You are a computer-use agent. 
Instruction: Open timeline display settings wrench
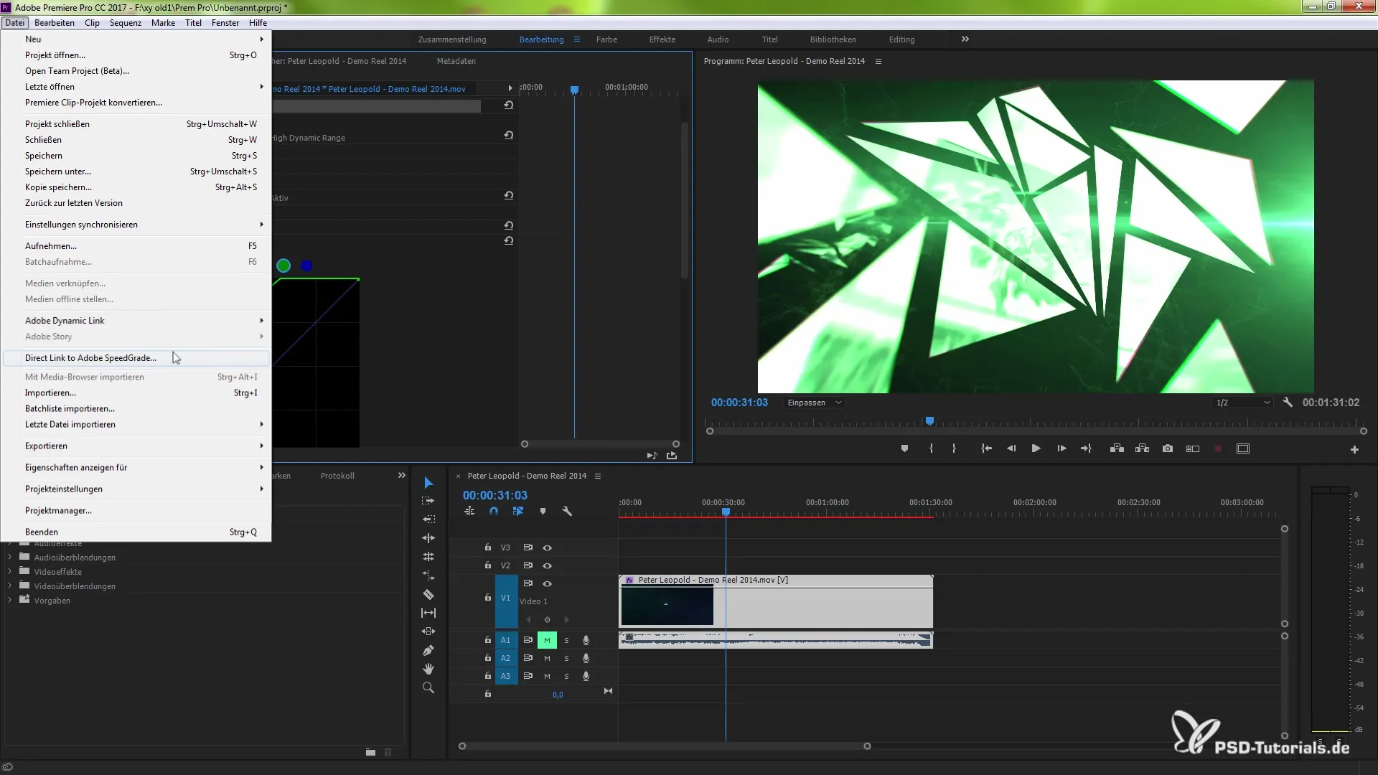point(567,512)
